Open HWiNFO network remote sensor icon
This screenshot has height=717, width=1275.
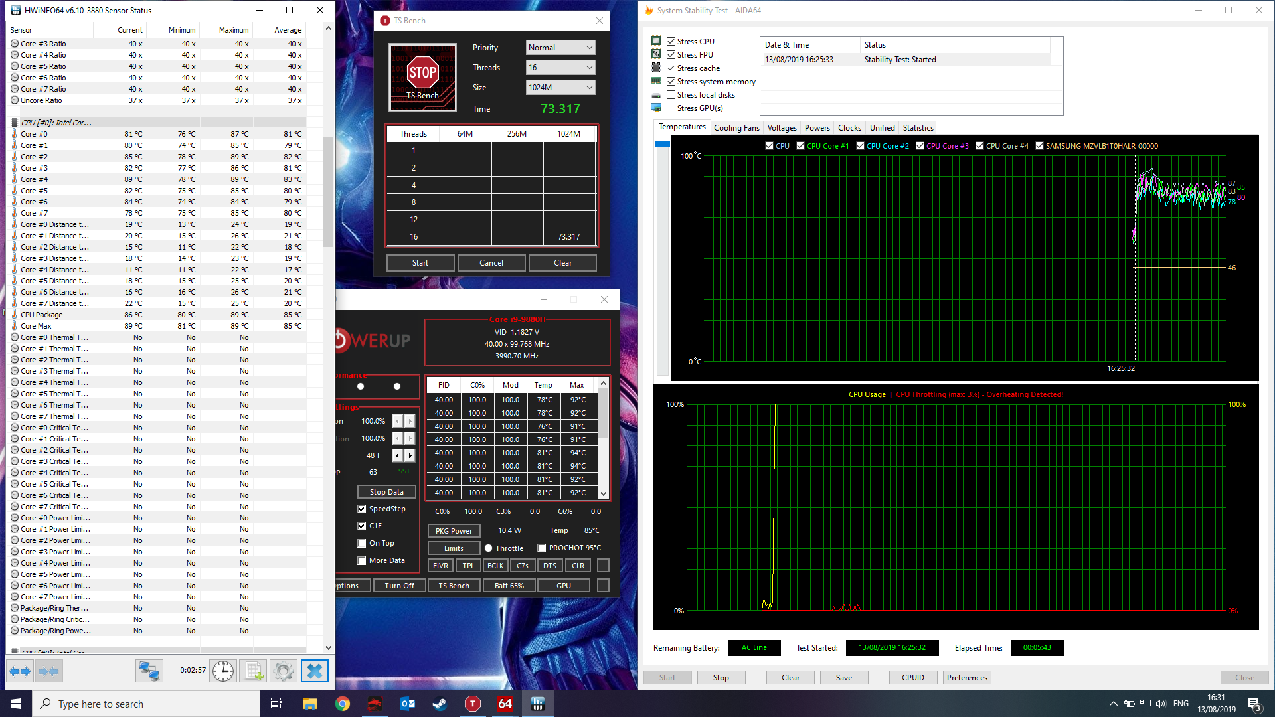pos(149,671)
